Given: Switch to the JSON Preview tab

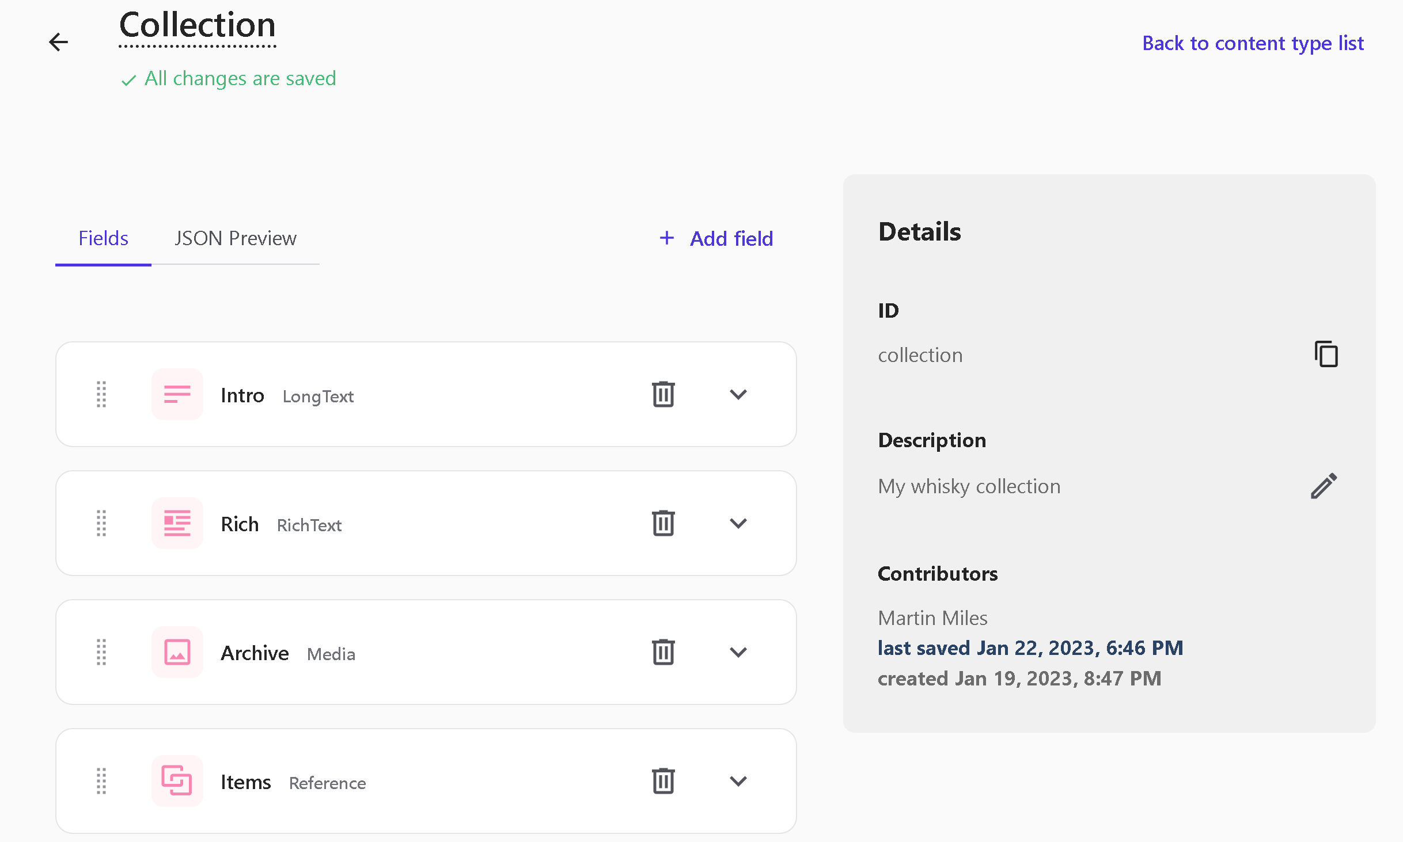Looking at the screenshot, I should [235, 238].
